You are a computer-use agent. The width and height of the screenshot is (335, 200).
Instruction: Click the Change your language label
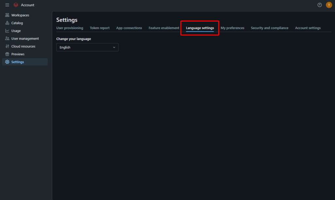tap(74, 39)
